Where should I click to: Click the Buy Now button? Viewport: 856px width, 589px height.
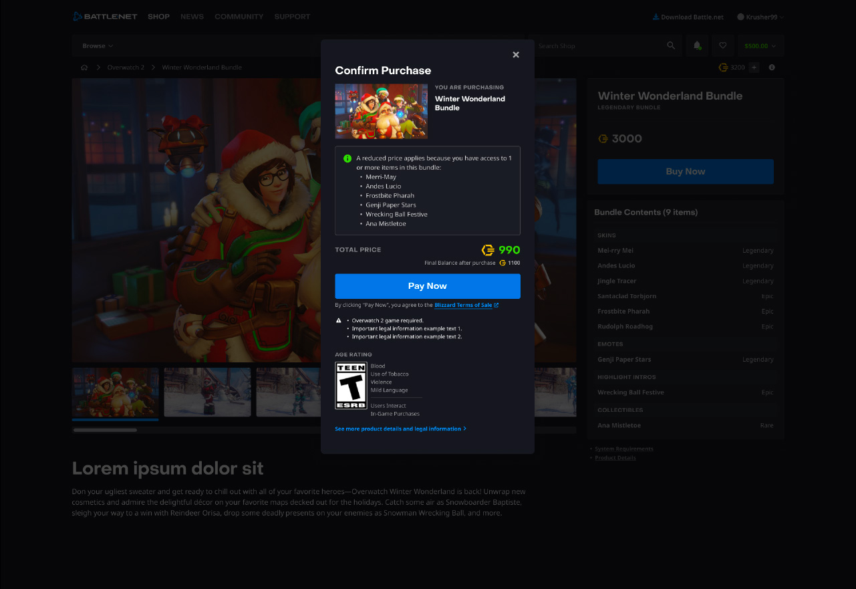[x=686, y=172]
